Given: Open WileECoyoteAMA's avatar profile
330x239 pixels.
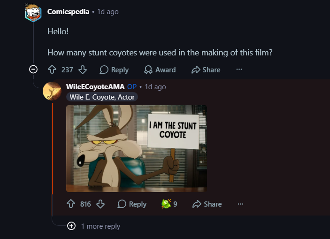Looking at the screenshot, I should pyautogui.click(x=52, y=91).
